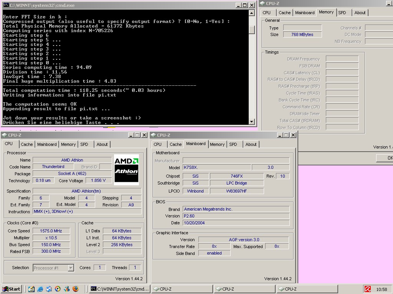Select About tab in Mainboard window
Viewport: 393px width, 294px height.
[251, 144]
